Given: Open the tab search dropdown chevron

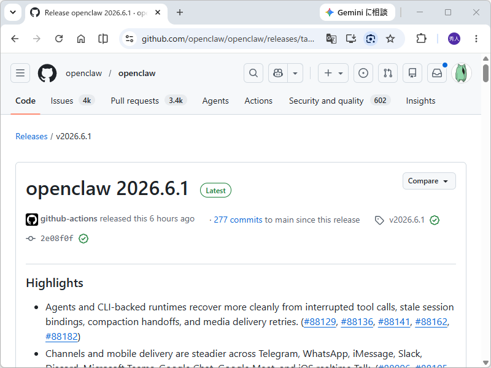Looking at the screenshot, I should coord(13,12).
